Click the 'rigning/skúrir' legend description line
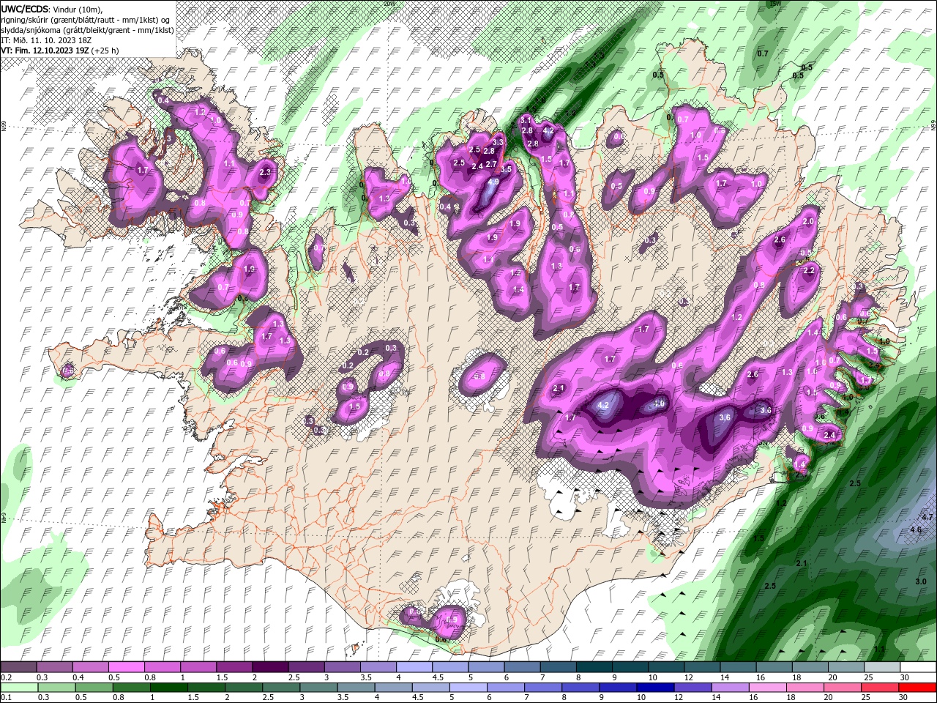This screenshot has width=937, height=703. tap(86, 19)
